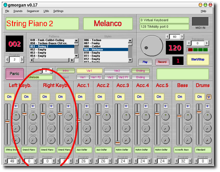Increase Acc.1 program number arrow
220x172 pixels.
tap(90, 161)
